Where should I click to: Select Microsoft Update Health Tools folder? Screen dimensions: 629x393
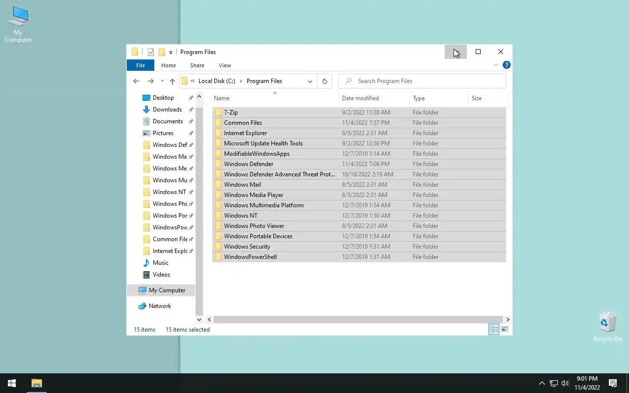point(359,143)
